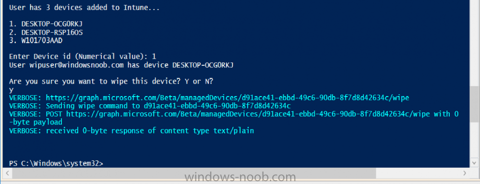
Task: Click the horizontal scrollbar right arrow
Action: [465, 173]
